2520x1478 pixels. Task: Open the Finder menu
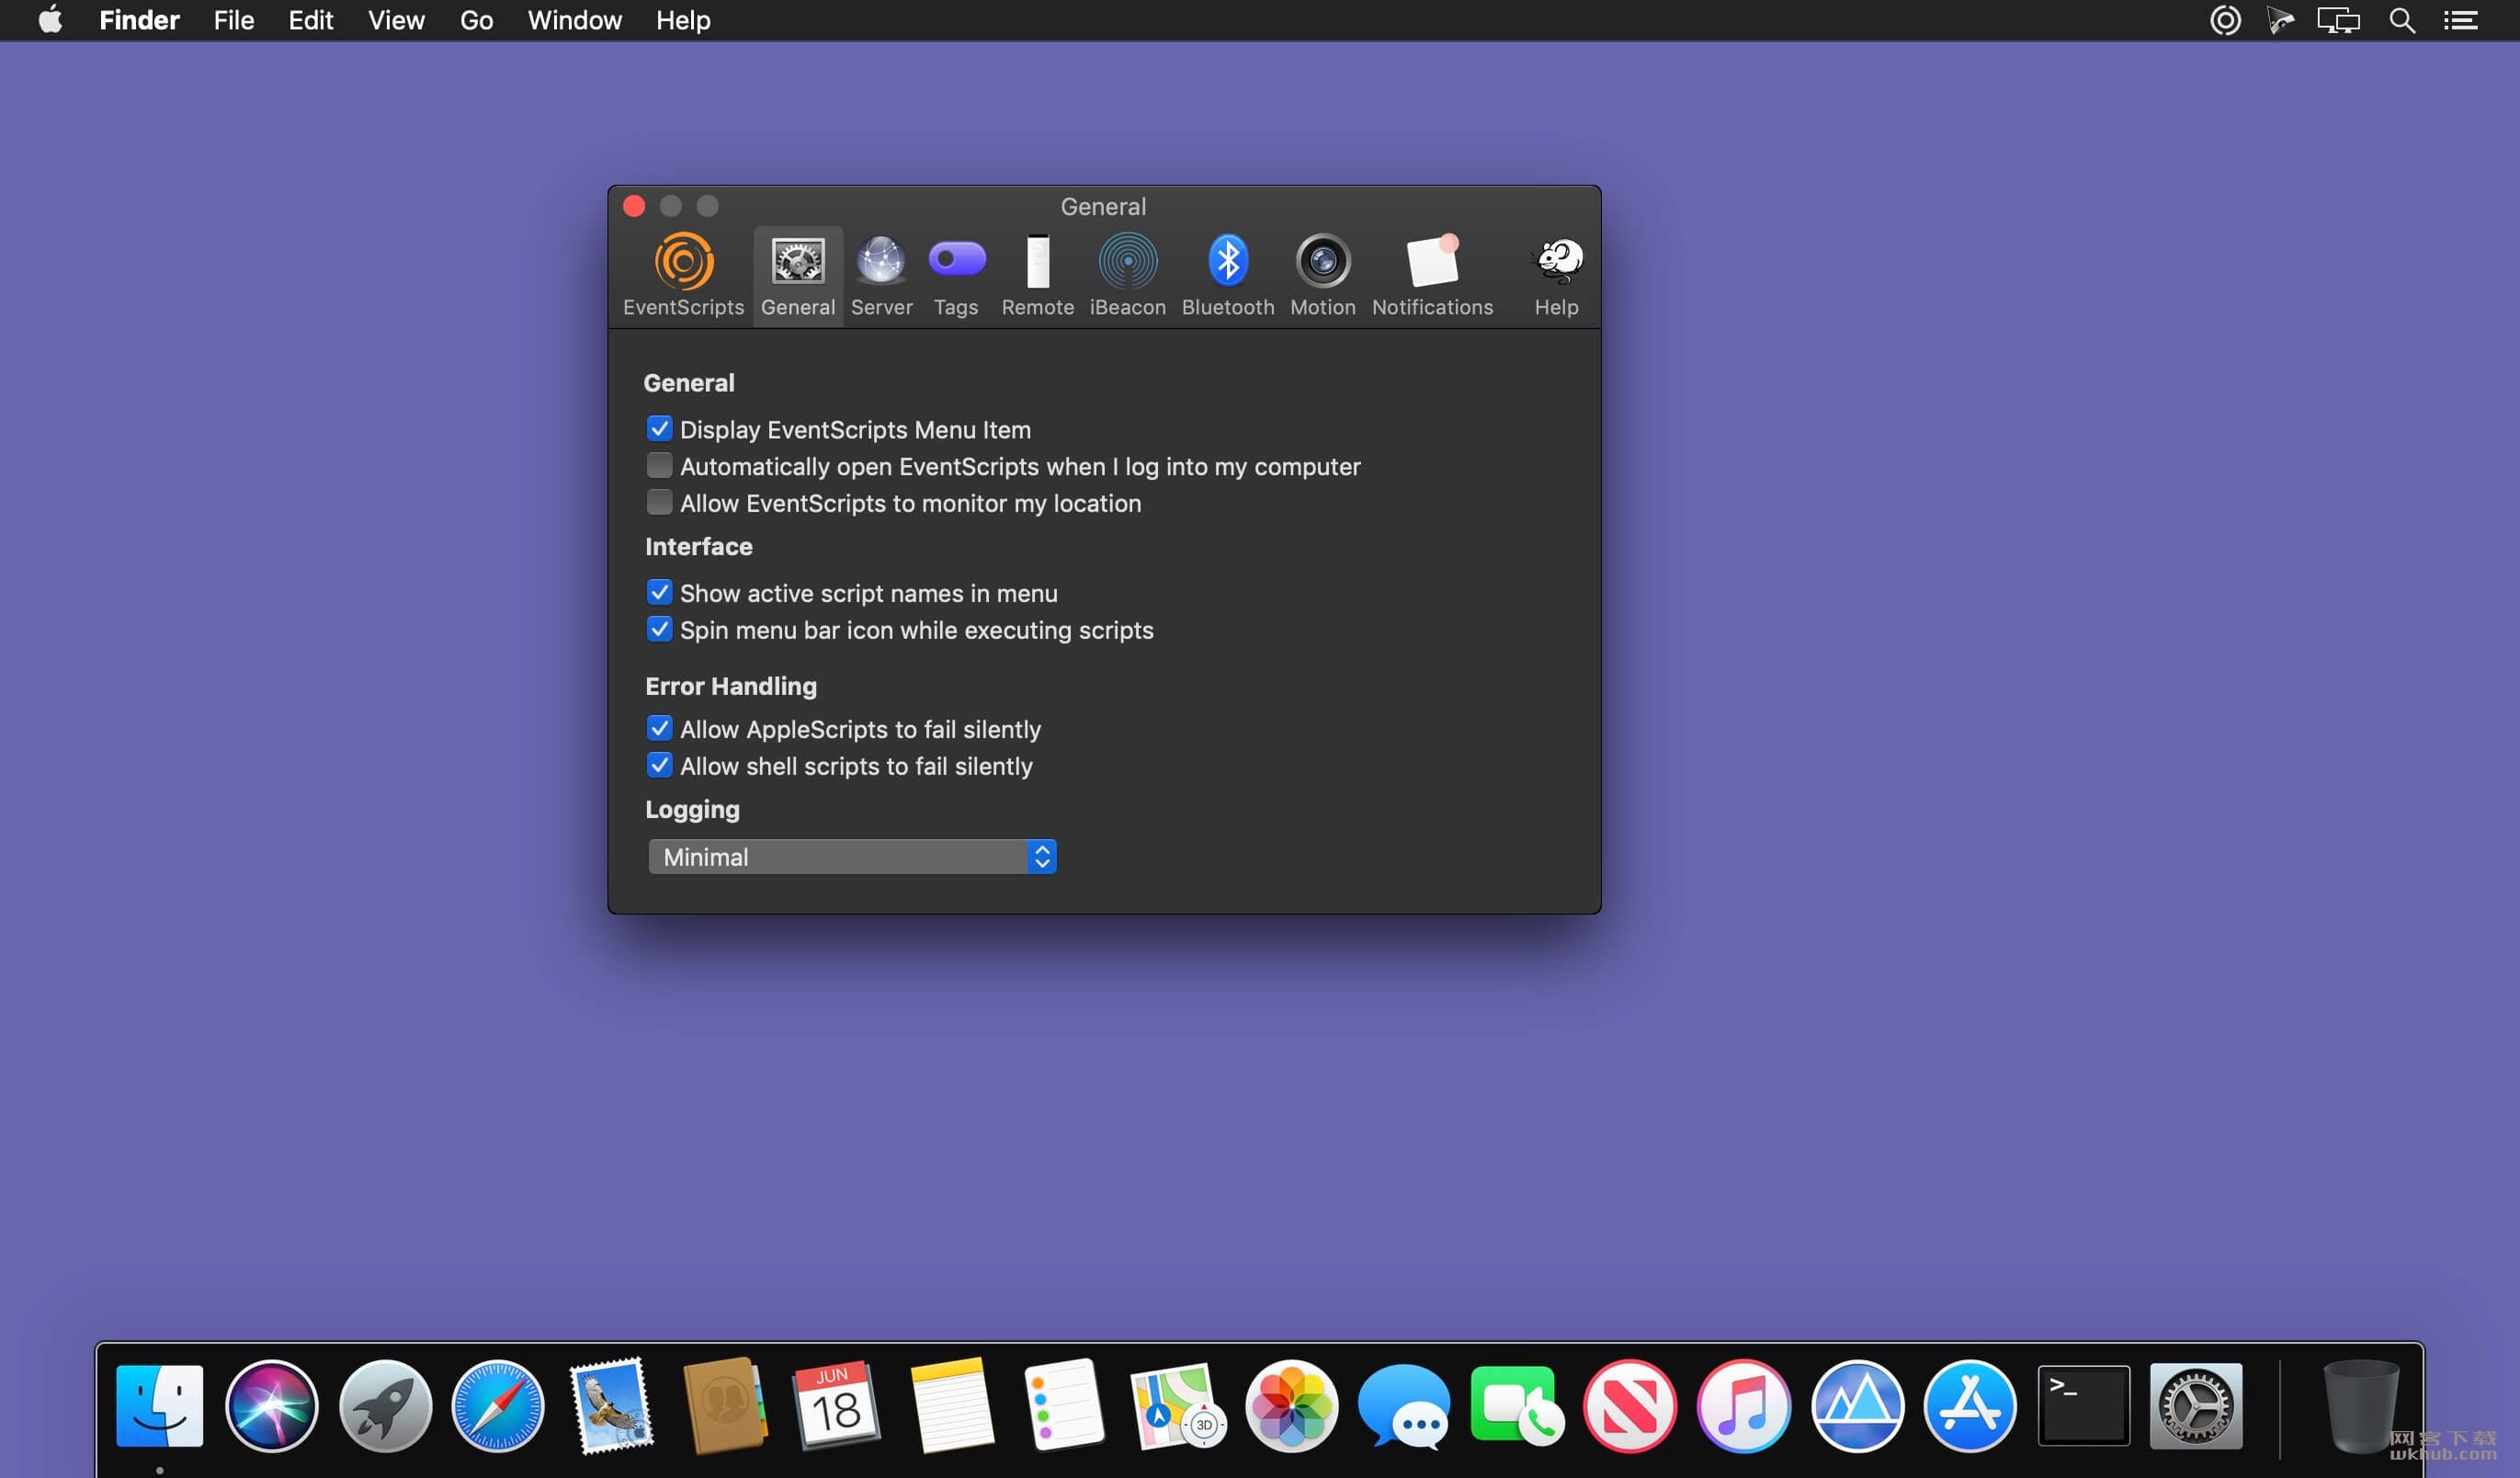coord(139,20)
